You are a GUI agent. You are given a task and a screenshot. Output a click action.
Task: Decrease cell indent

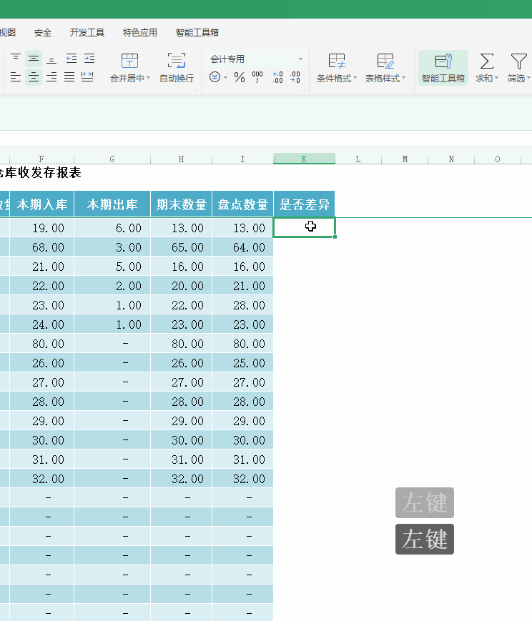(72, 59)
